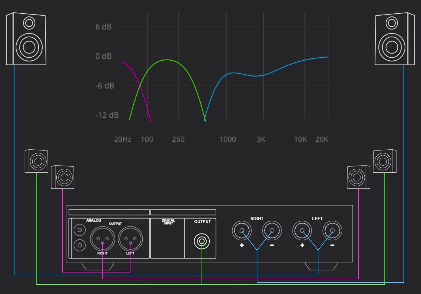Click the upper analog RCA input jack

coord(80,230)
